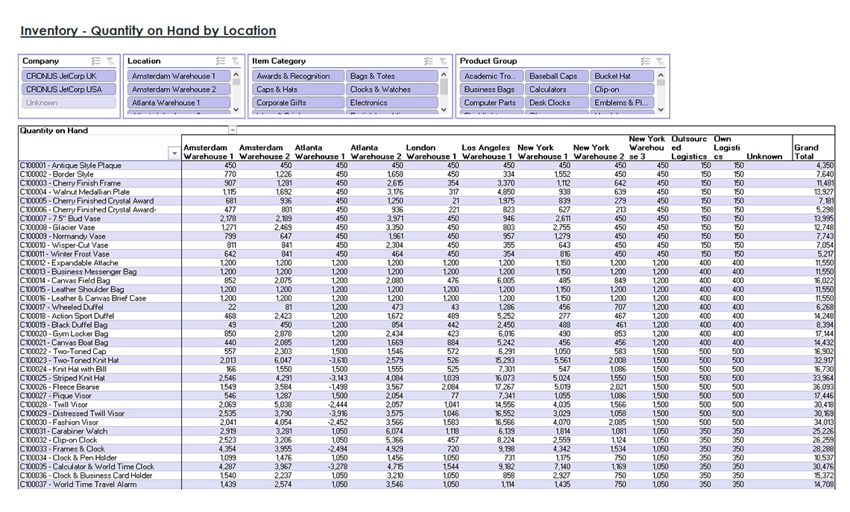Select Bucket Hat product group
The height and width of the screenshot is (512, 850).
623,76
